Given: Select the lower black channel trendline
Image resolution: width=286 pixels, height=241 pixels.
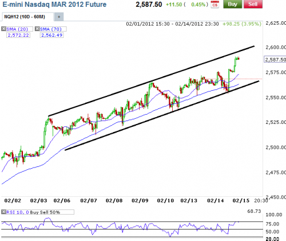Looking at the screenshot, I should (x=162, y=115).
